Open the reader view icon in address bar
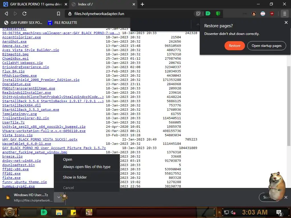The image size is (291, 218). (198, 14)
